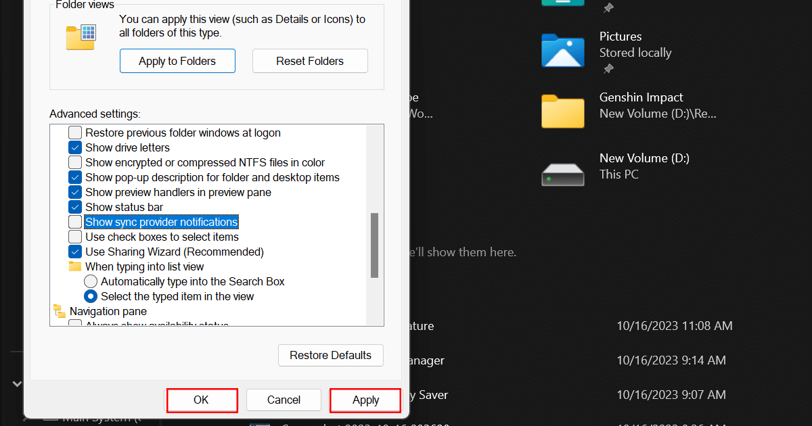Choose Select the typed item in the view

91,296
